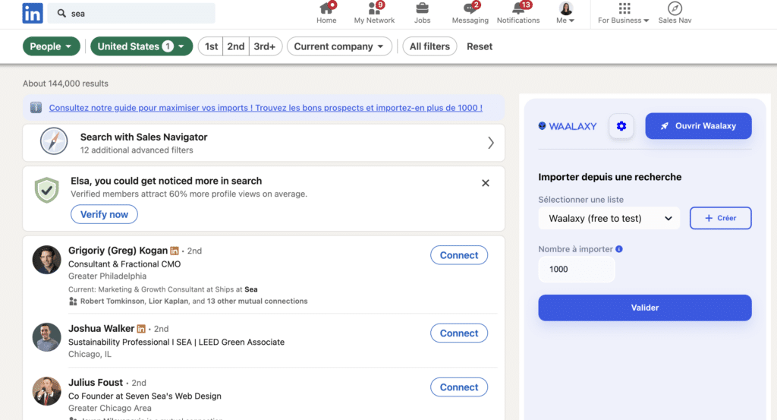This screenshot has height=420, width=777.
Task: Toggle the 1st degree connections filter
Action: 211,46
